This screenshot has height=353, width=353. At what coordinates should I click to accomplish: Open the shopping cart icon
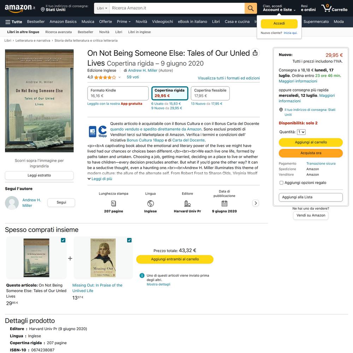point(326,8)
